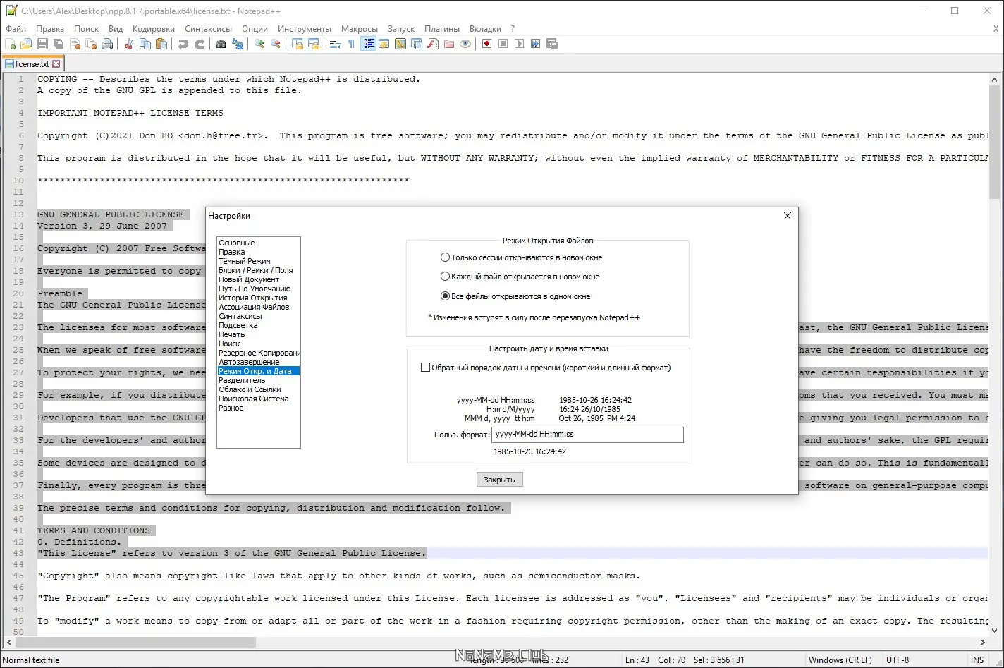Select Новый Документ in the settings list
1004x668 pixels.
click(249, 279)
